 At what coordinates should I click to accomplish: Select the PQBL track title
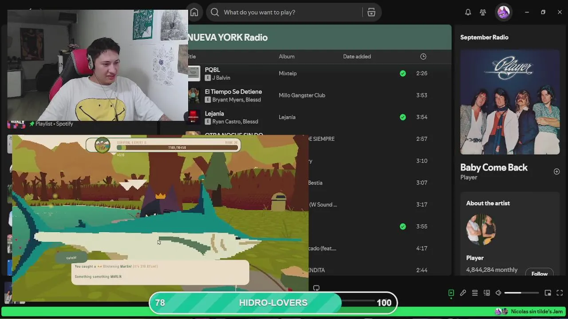click(212, 70)
